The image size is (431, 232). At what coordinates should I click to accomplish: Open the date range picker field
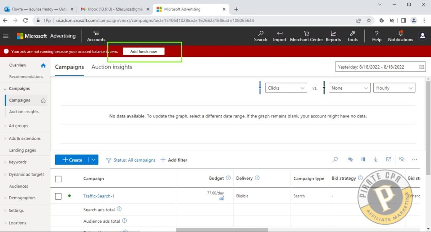380,67
